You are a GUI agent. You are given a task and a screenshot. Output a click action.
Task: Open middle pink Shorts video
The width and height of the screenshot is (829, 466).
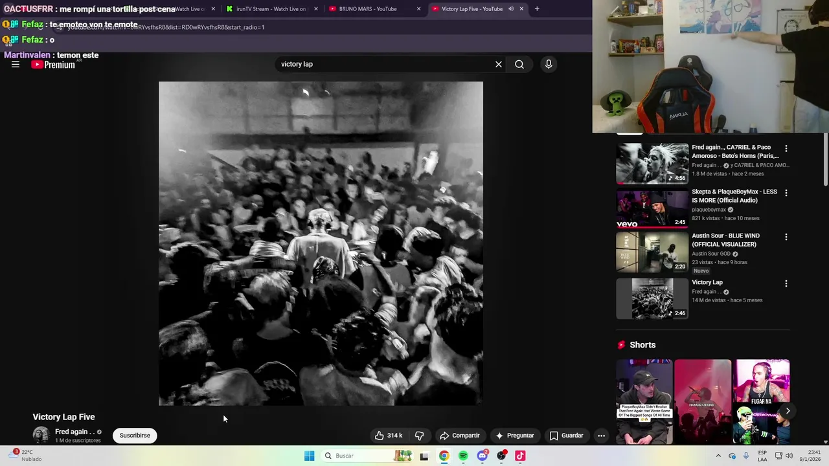coord(703,401)
